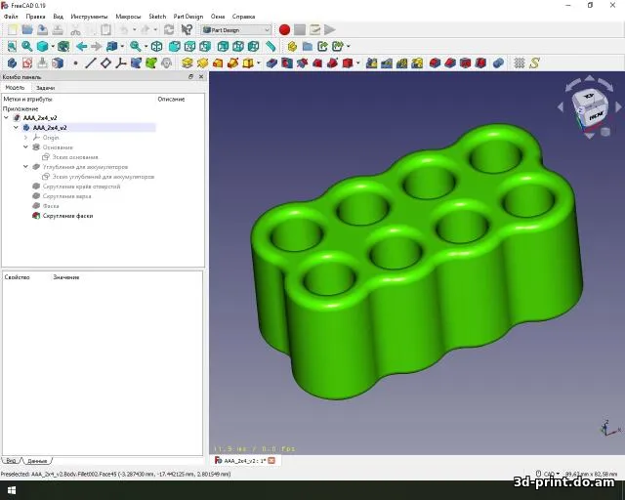Click the Fit selection magnifier icon
The height and width of the screenshot is (500, 625).
(x=27, y=47)
